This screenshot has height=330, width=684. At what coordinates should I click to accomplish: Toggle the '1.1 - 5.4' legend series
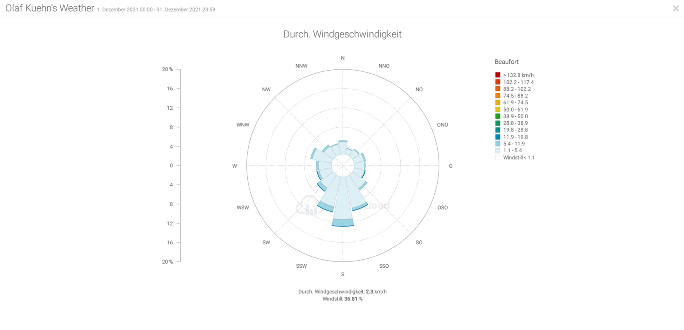pyautogui.click(x=512, y=151)
